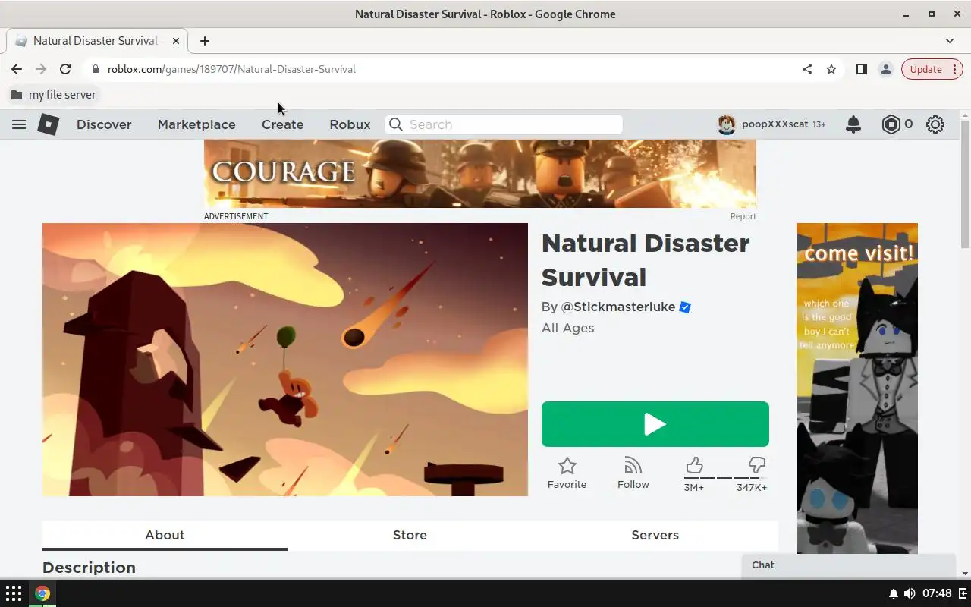The width and height of the screenshot is (971, 607).
Task: Click the verified badge beside Stickmasterluke
Action: tap(685, 307)
